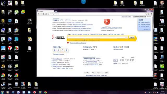Viewport: 167px width, 94px height.
Task: Open the Windows Start button
Action: pyautogui.click(x=2, y=92)
